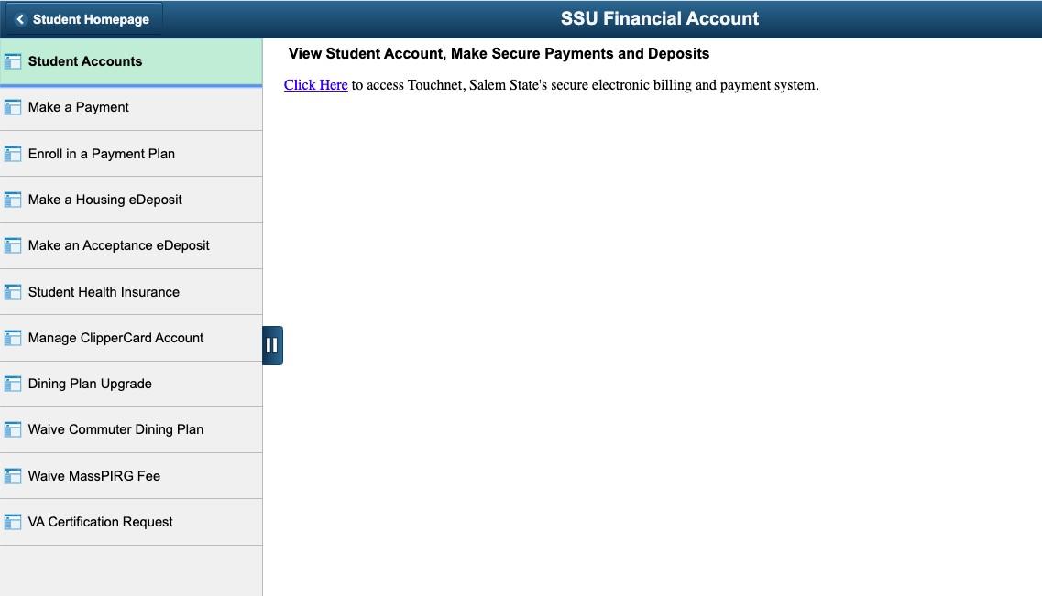1042x596 pixels.
Task: Select the Student Accounts menu item
Action: 131,61
